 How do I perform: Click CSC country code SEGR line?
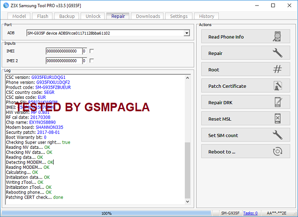click(x=30, y=93)
